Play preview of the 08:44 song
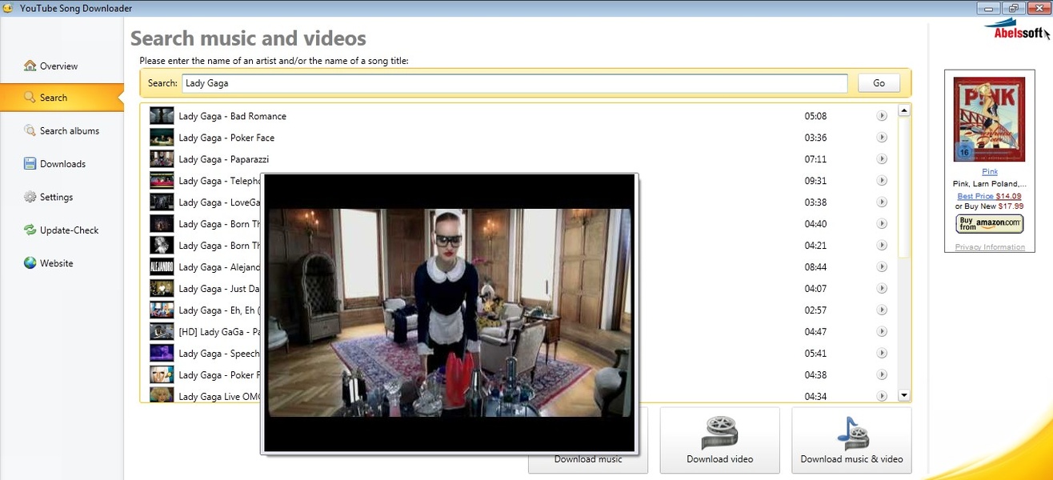Image resolution: width=1053 pixels, height=480 pixels. [882, 267]
